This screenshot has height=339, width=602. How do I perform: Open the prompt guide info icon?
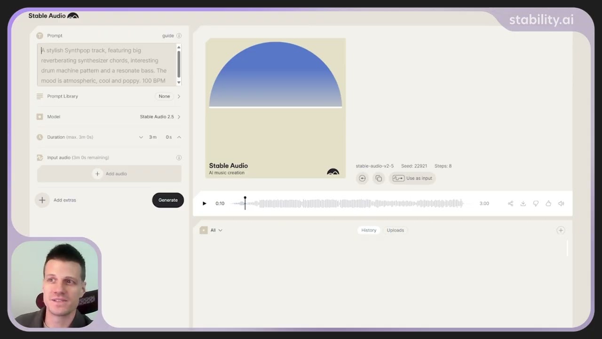[179, 36]
